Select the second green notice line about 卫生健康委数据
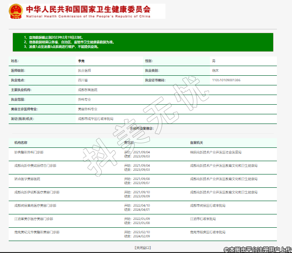The height and width of the screenshot is (253, 292). pyautogui.click(x=69, y=42)
